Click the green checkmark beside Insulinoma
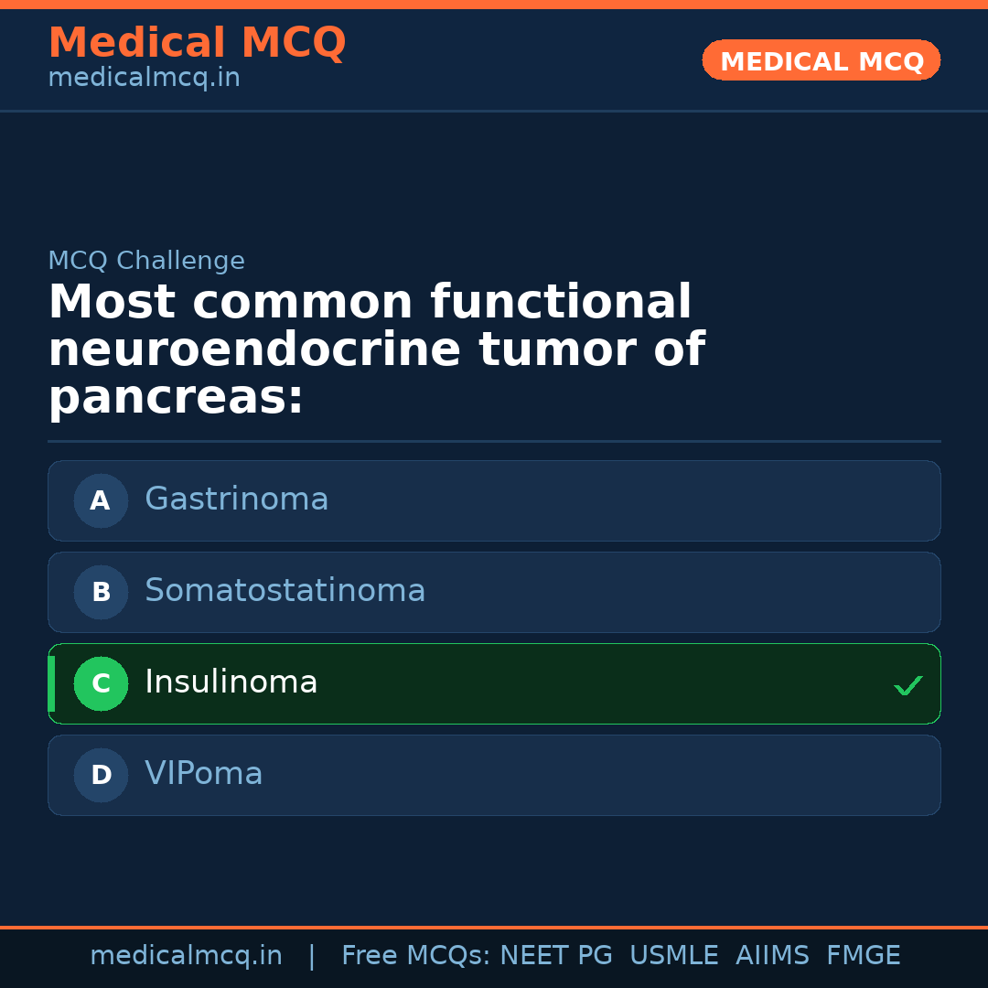 click(x=907, y=685)
